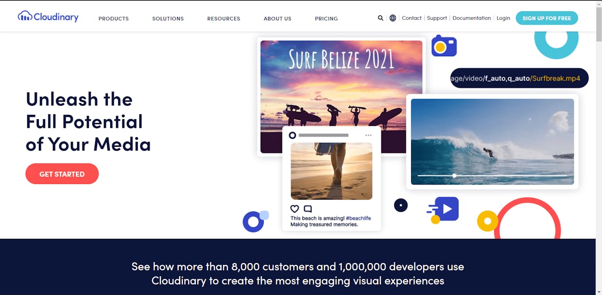Screen dimensions: 602x295
Task: Go to the Pricing page
Action: pos(326,18)
